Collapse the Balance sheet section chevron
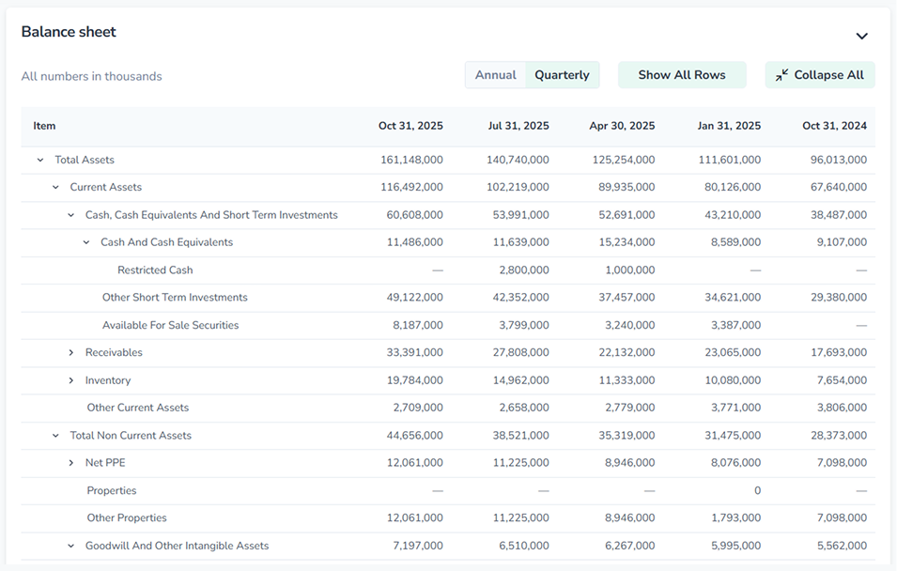This screenshot has width=897, height=571. (x=861, y=36)
